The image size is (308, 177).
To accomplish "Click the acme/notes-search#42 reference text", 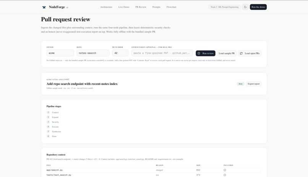I will click(58, 80).
